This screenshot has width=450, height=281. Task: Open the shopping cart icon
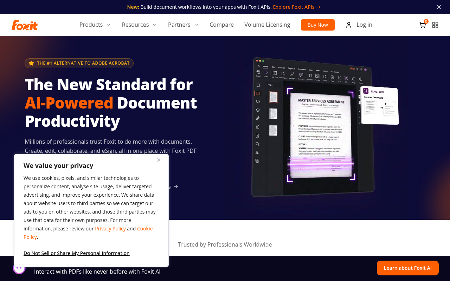click(x=423, y=25)
